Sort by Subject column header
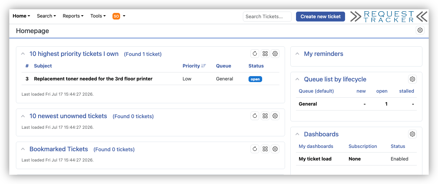 [43, 66]
